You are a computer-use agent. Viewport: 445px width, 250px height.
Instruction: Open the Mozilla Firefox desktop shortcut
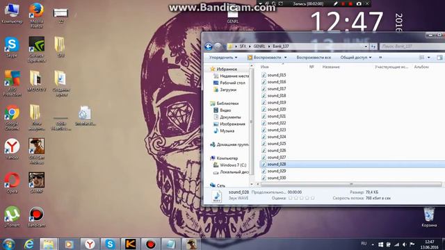tap(36, 15)
